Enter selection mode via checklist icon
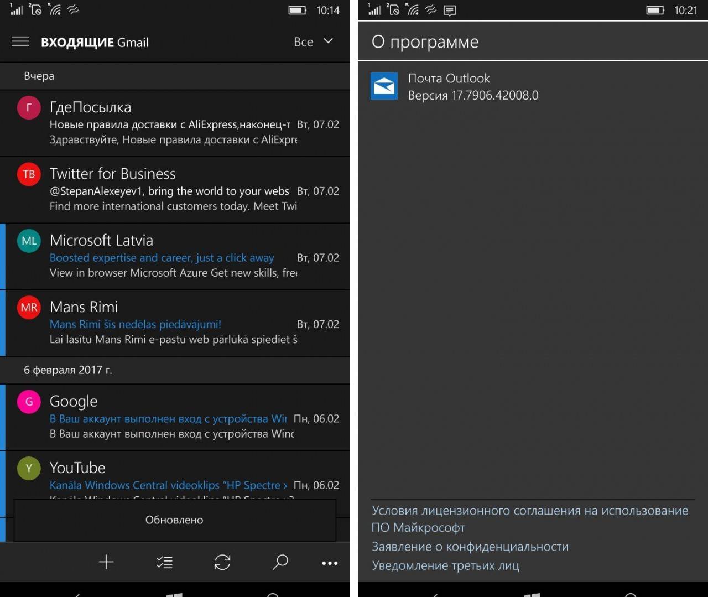 coord(165,563)
